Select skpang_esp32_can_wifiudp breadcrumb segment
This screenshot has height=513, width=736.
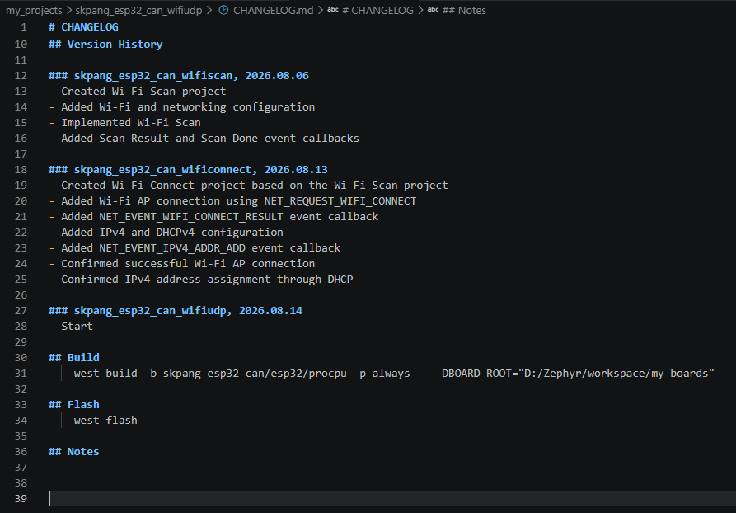[x=138, y=11]
